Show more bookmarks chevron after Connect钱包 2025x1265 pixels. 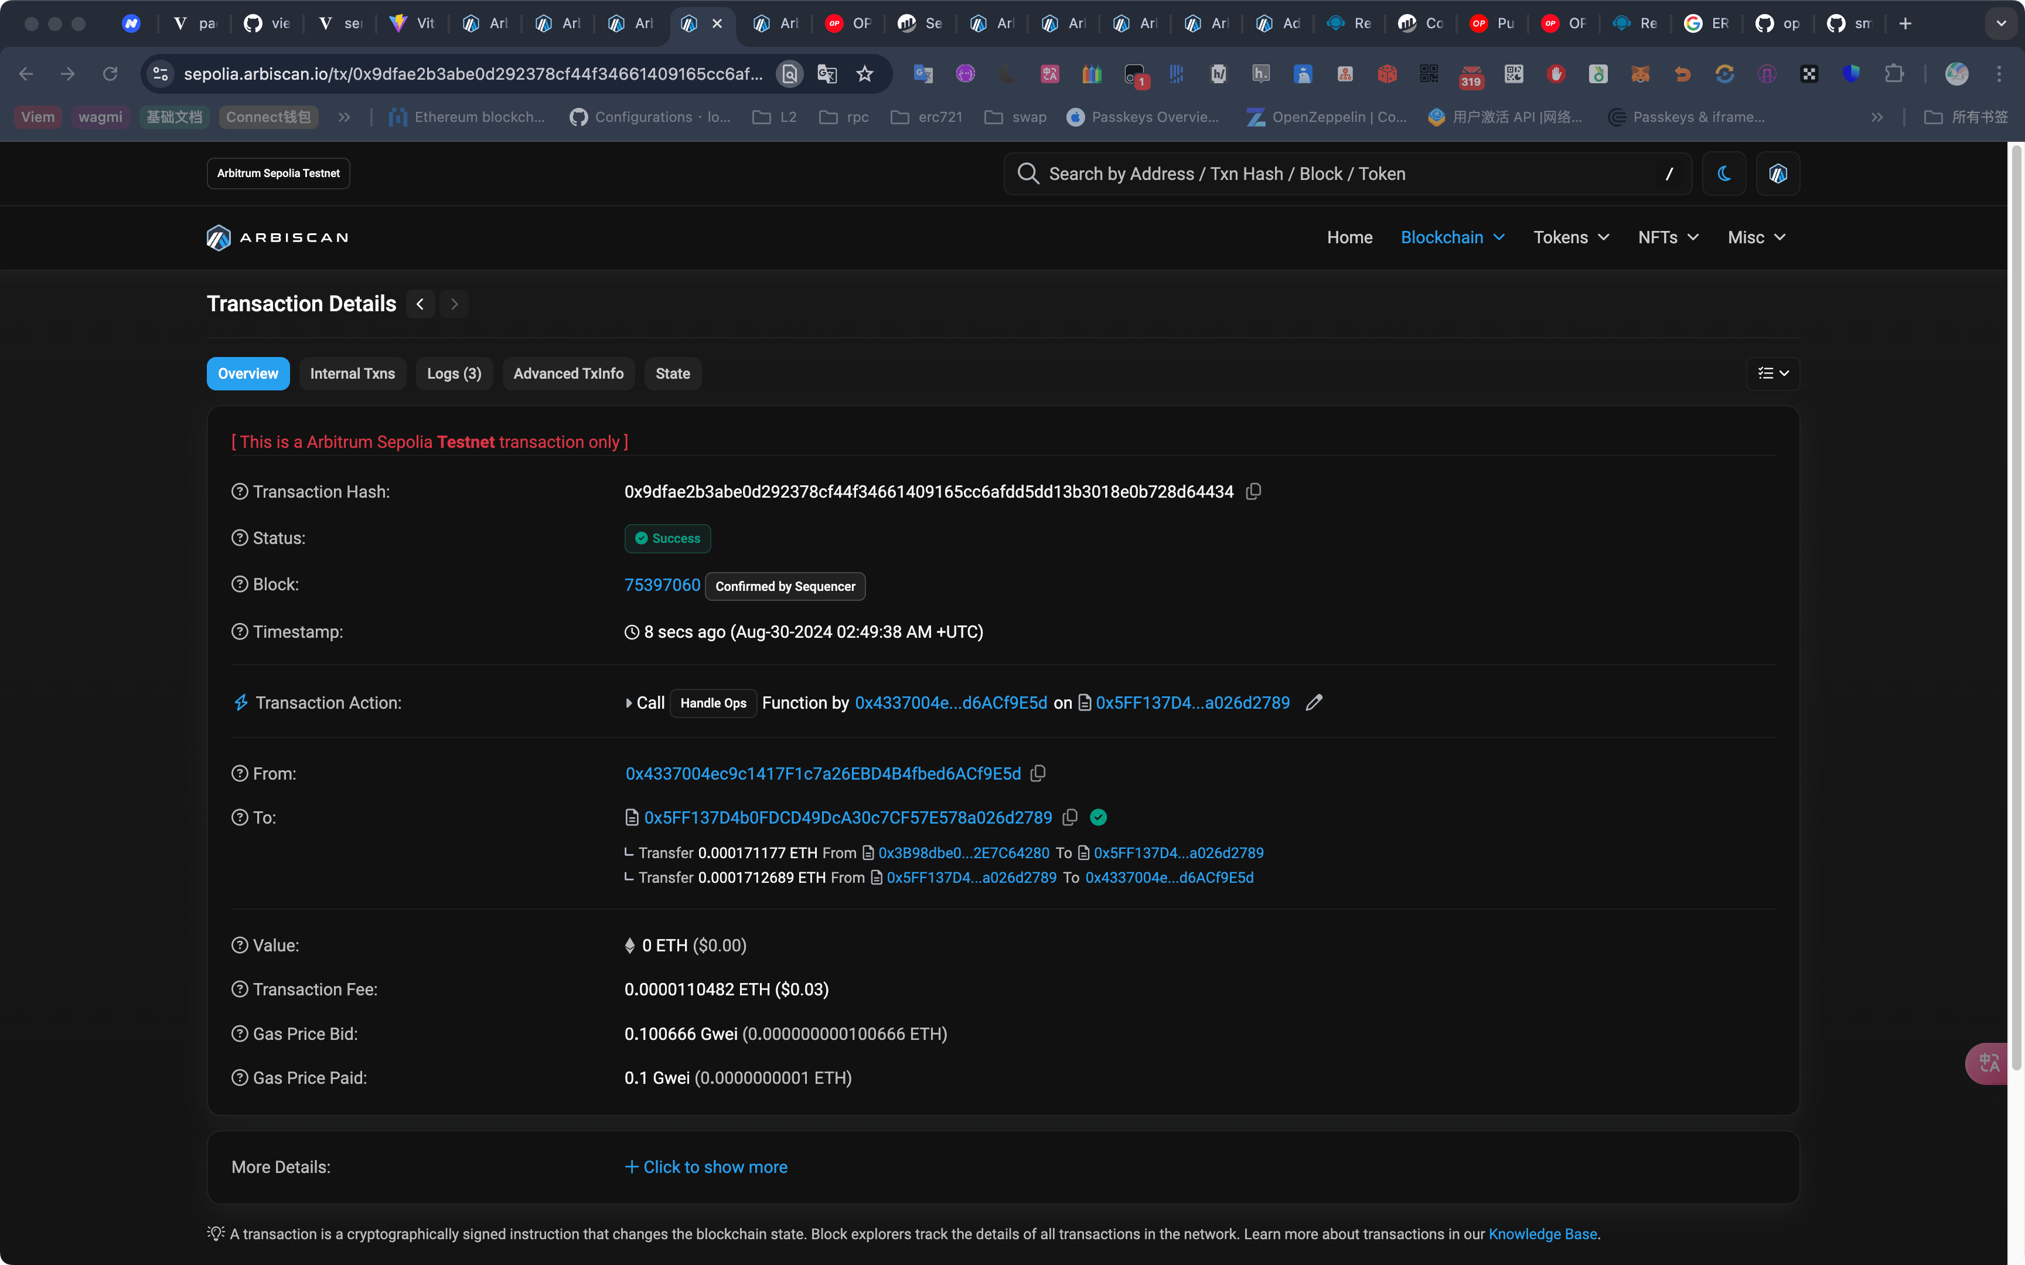(x=345, y=117)
